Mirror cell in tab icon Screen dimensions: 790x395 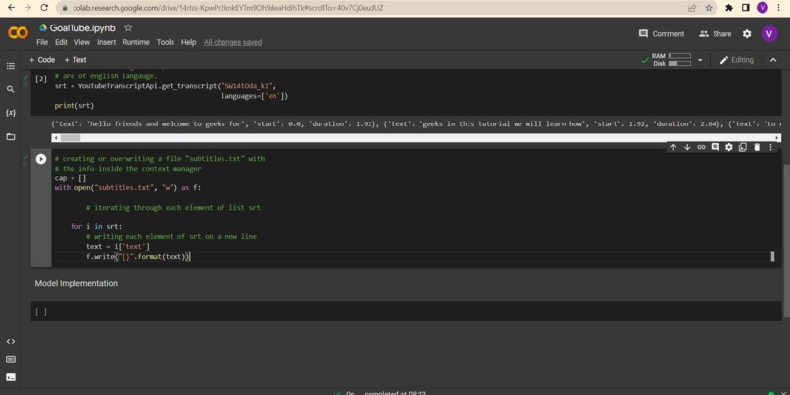pyautogui.click(x=743, y=147)
